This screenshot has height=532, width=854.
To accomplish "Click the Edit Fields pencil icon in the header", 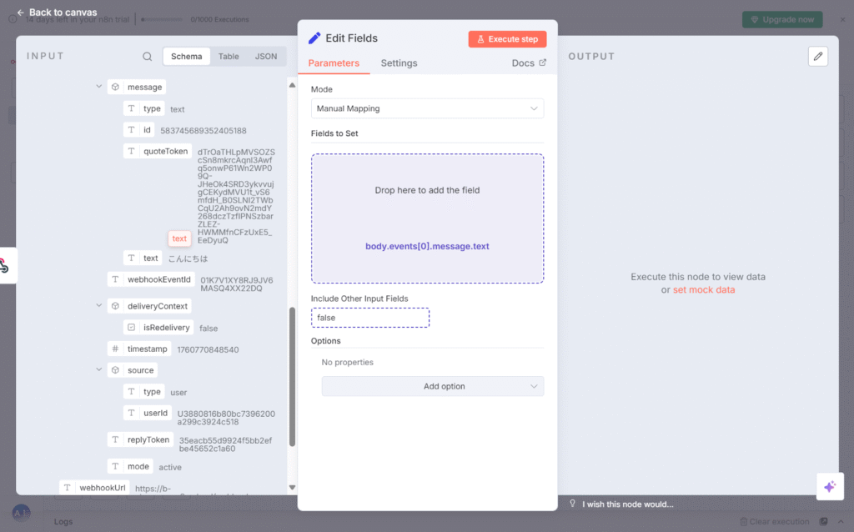I will click(314, 38).
